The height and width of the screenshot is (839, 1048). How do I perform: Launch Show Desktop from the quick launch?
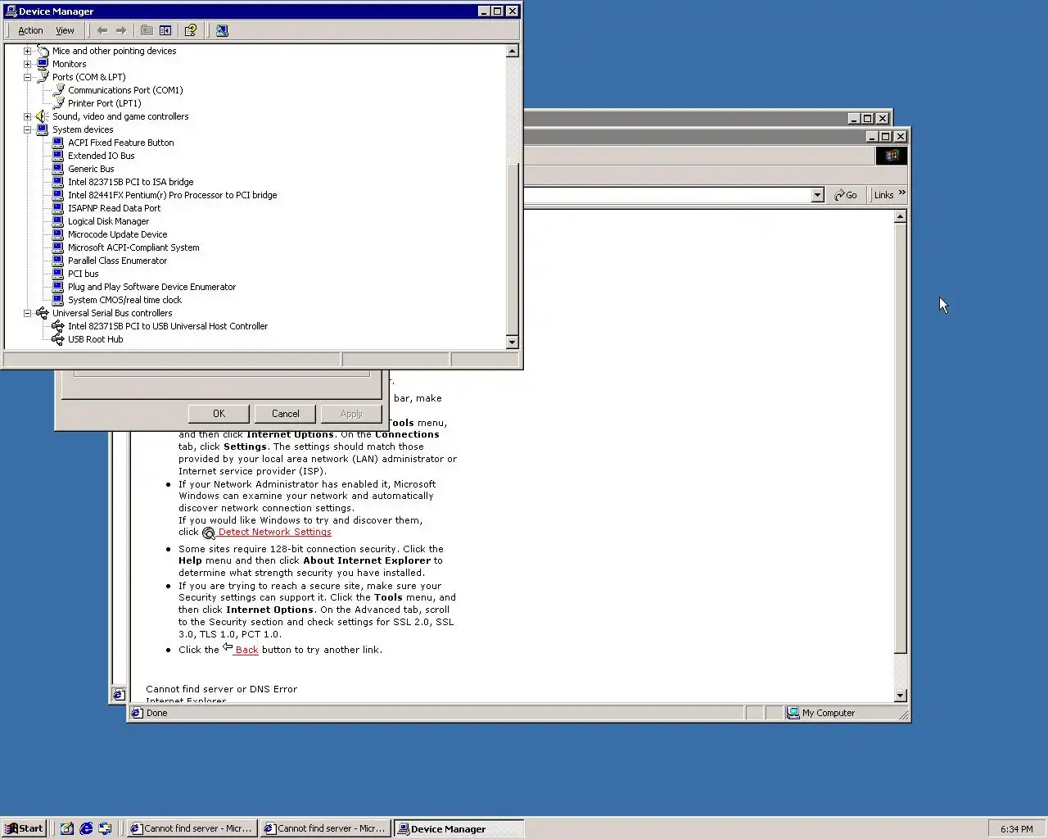coord(67,828)
